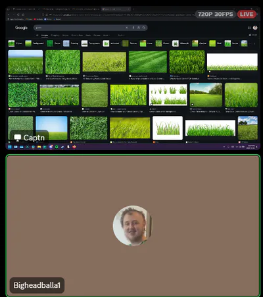Expand the More dropdown in search tabs

(x=107, y=35)
